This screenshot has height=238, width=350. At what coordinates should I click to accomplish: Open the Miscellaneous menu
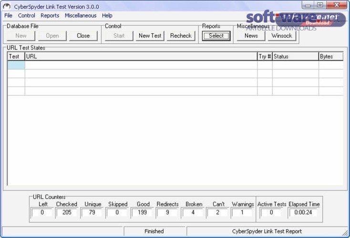pyautogui.click(x=81, y=16)
